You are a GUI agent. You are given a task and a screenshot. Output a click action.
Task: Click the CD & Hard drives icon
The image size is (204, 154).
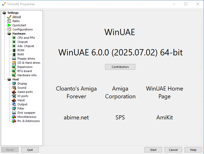[x=14, y=63]
